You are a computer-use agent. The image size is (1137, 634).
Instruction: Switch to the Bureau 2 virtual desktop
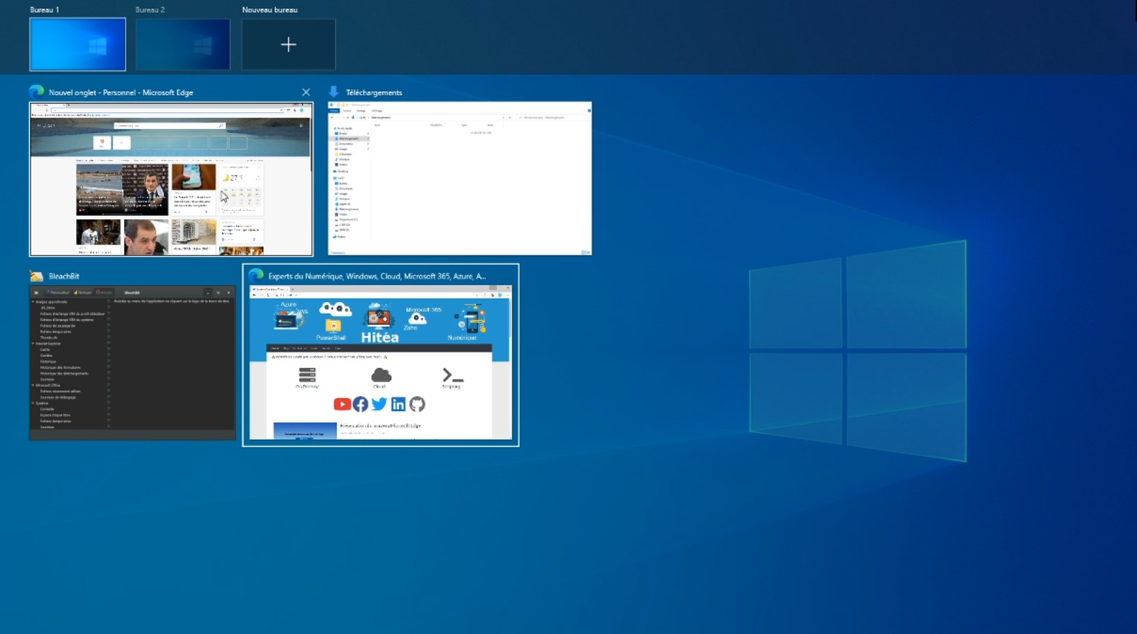[x=182, y=44]
